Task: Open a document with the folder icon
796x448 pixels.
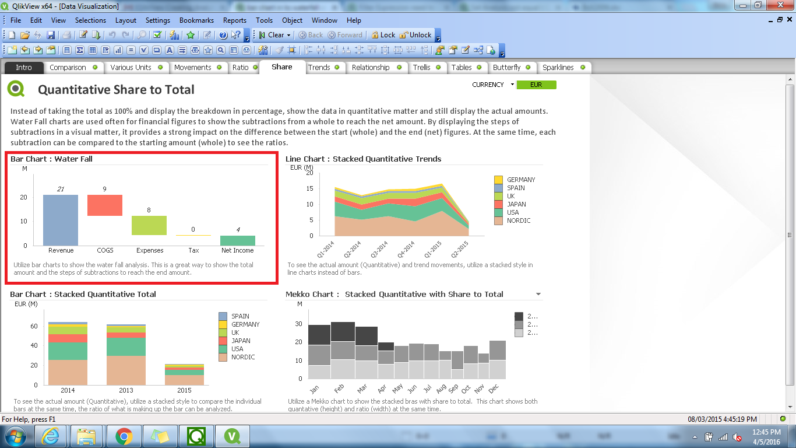Action: [x=25, y=35]
